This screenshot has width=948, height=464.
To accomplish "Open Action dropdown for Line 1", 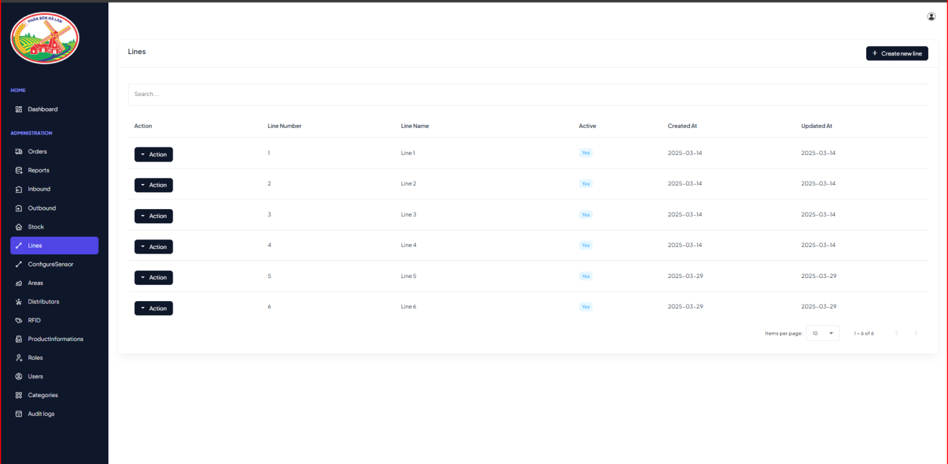I will pyautogui.click(x=154, y=154).
